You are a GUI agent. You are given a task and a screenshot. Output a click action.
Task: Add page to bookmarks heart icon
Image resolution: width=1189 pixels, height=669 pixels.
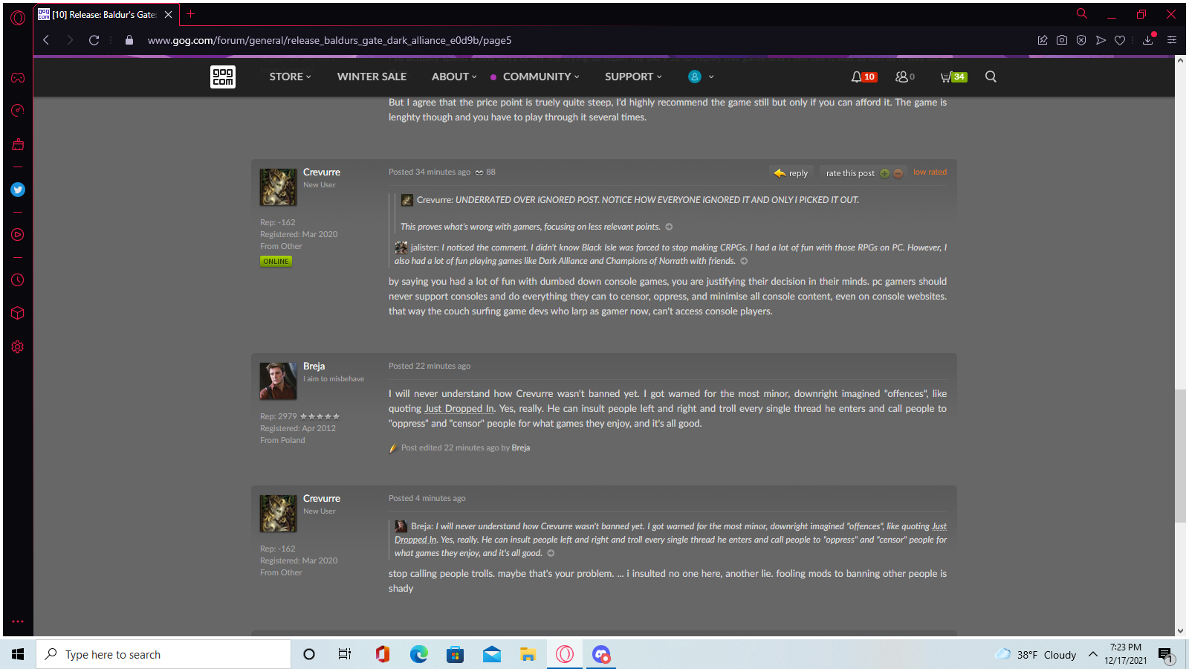(1120, 40)
